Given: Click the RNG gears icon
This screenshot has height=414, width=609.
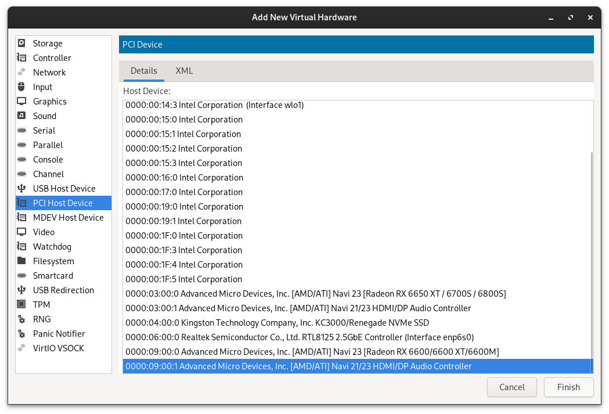Looking at the screenshot, I should [21, 319].
